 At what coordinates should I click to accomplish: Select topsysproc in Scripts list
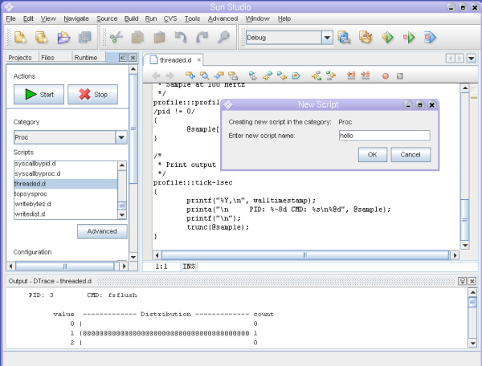click(66, 194)
